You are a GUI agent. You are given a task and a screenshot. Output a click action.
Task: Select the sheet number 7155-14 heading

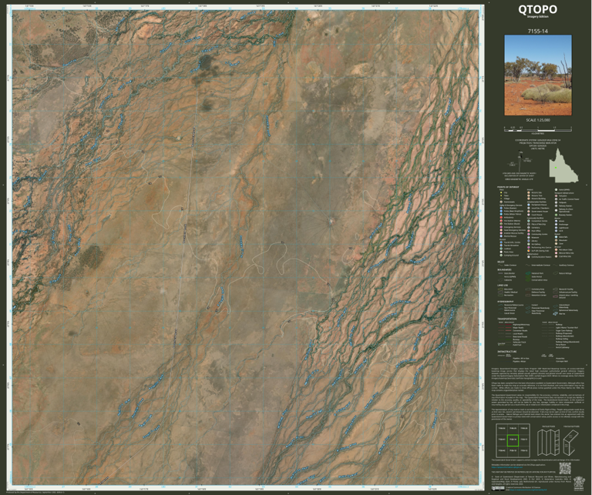point(538,31)
